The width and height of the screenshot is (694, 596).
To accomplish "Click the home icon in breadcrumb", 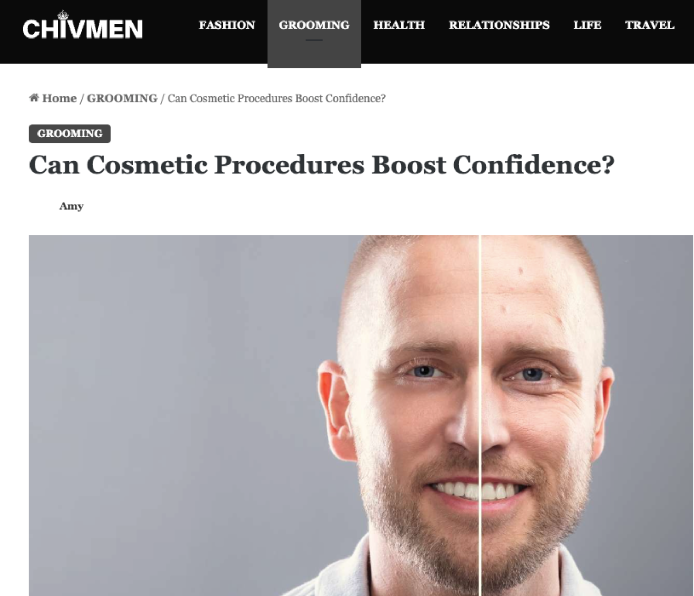I will point(34,98).
